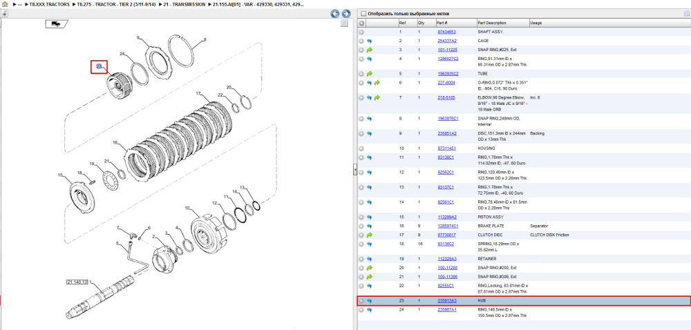Click blue arrow icon in RETAINER row
Image resolution: width=691 pixels, height=330 pixels.
[x=369, y=259]
